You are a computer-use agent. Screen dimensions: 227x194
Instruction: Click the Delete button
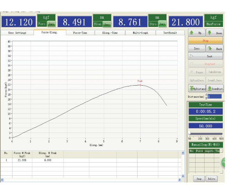coord(211,179)
